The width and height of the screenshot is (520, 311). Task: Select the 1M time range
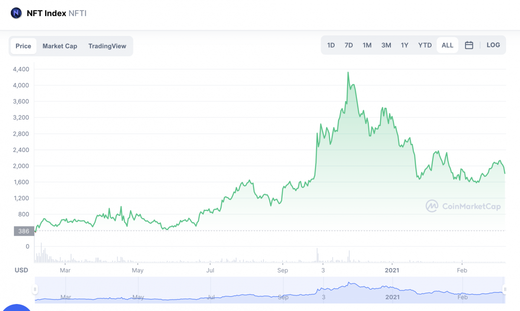coord(367,45)
